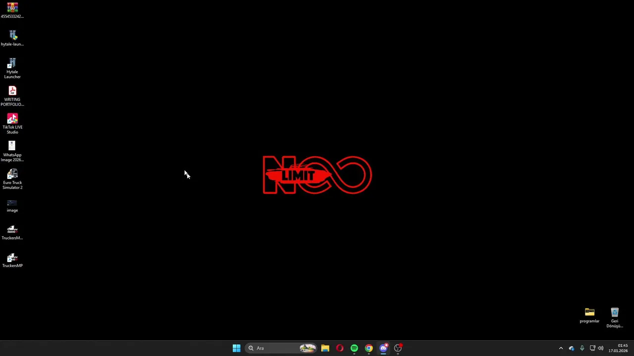The height and width of the screenshot is (356, 634).
Task: Select the TruckersM... desktop shortcut
Action: click(x=12, y=232)
